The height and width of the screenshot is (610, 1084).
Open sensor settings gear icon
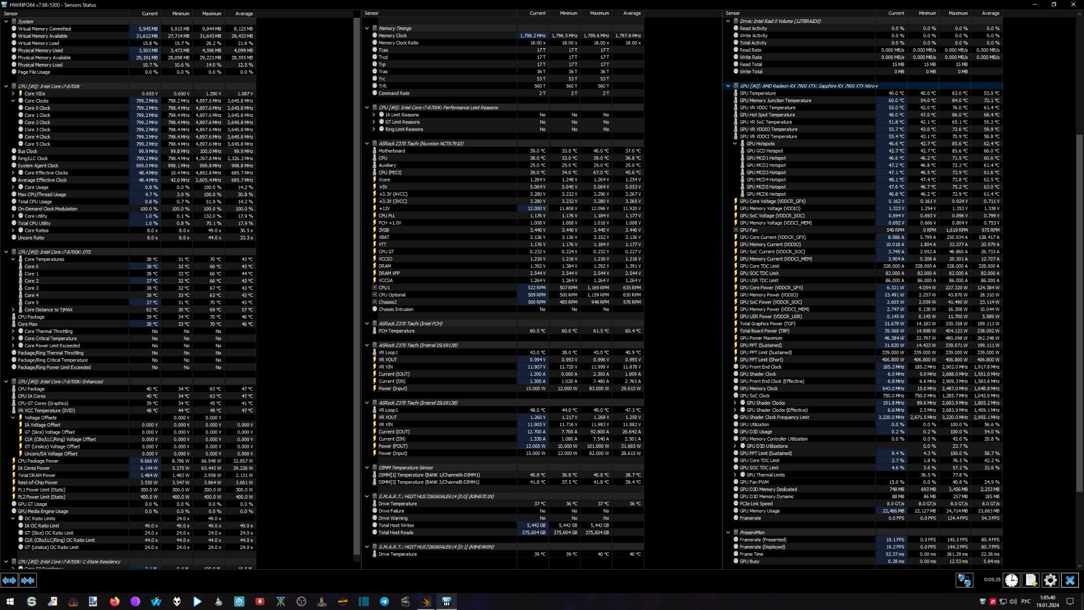point(1050,580)
